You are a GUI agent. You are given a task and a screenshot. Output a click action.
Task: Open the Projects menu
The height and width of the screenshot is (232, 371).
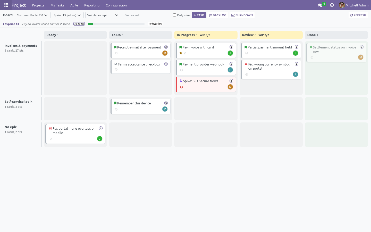[x=38, y=5]
